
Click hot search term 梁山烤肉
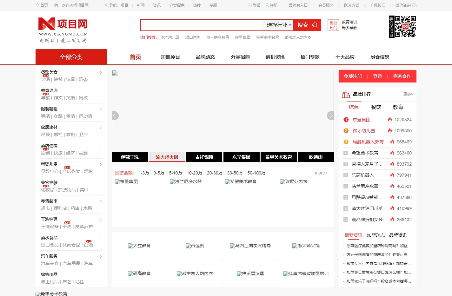[193, 37]
